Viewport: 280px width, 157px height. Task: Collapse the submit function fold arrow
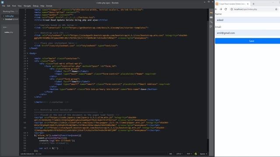28,136
